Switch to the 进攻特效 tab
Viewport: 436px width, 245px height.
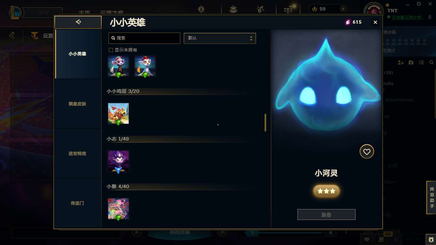tap(78, 154)
